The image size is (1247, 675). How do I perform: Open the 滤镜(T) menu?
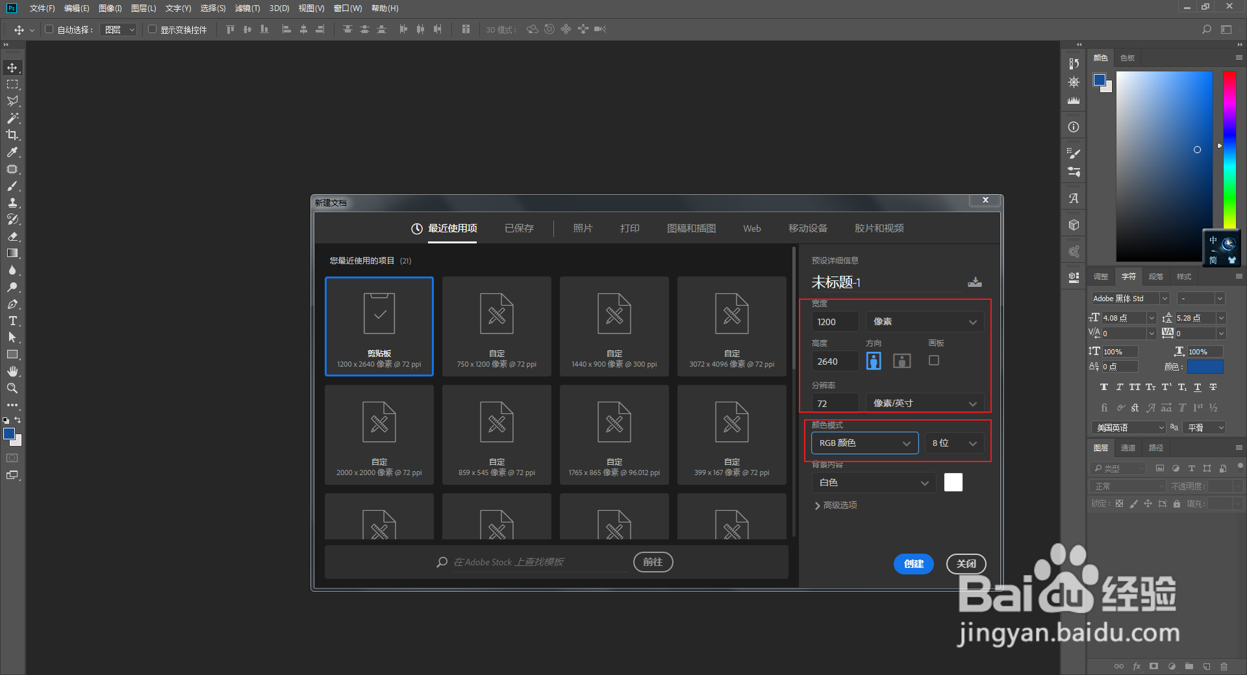pos(247,8)
